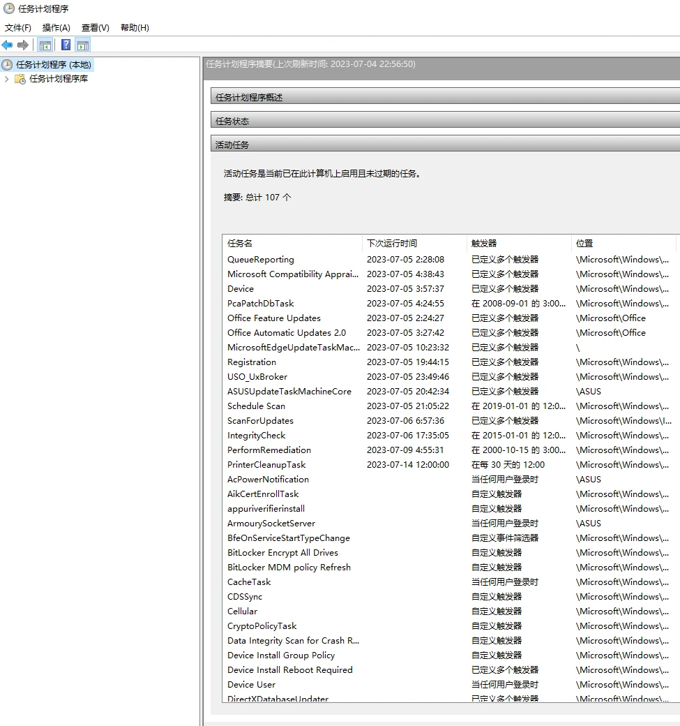This screenshot has height=726, width=680.
Task: Expand the 任务计划程序概述 section header
Action: pyautogui.click(x=445, y=97)
